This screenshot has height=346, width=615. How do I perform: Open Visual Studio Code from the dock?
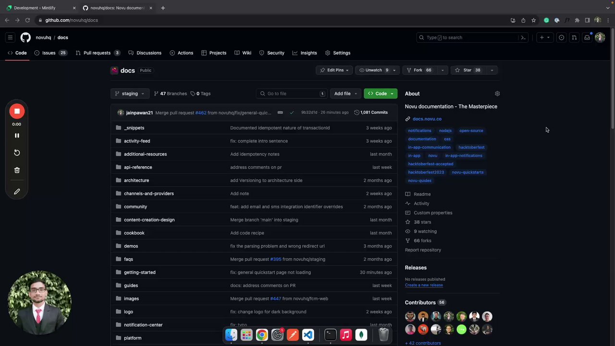click(308, 335)
